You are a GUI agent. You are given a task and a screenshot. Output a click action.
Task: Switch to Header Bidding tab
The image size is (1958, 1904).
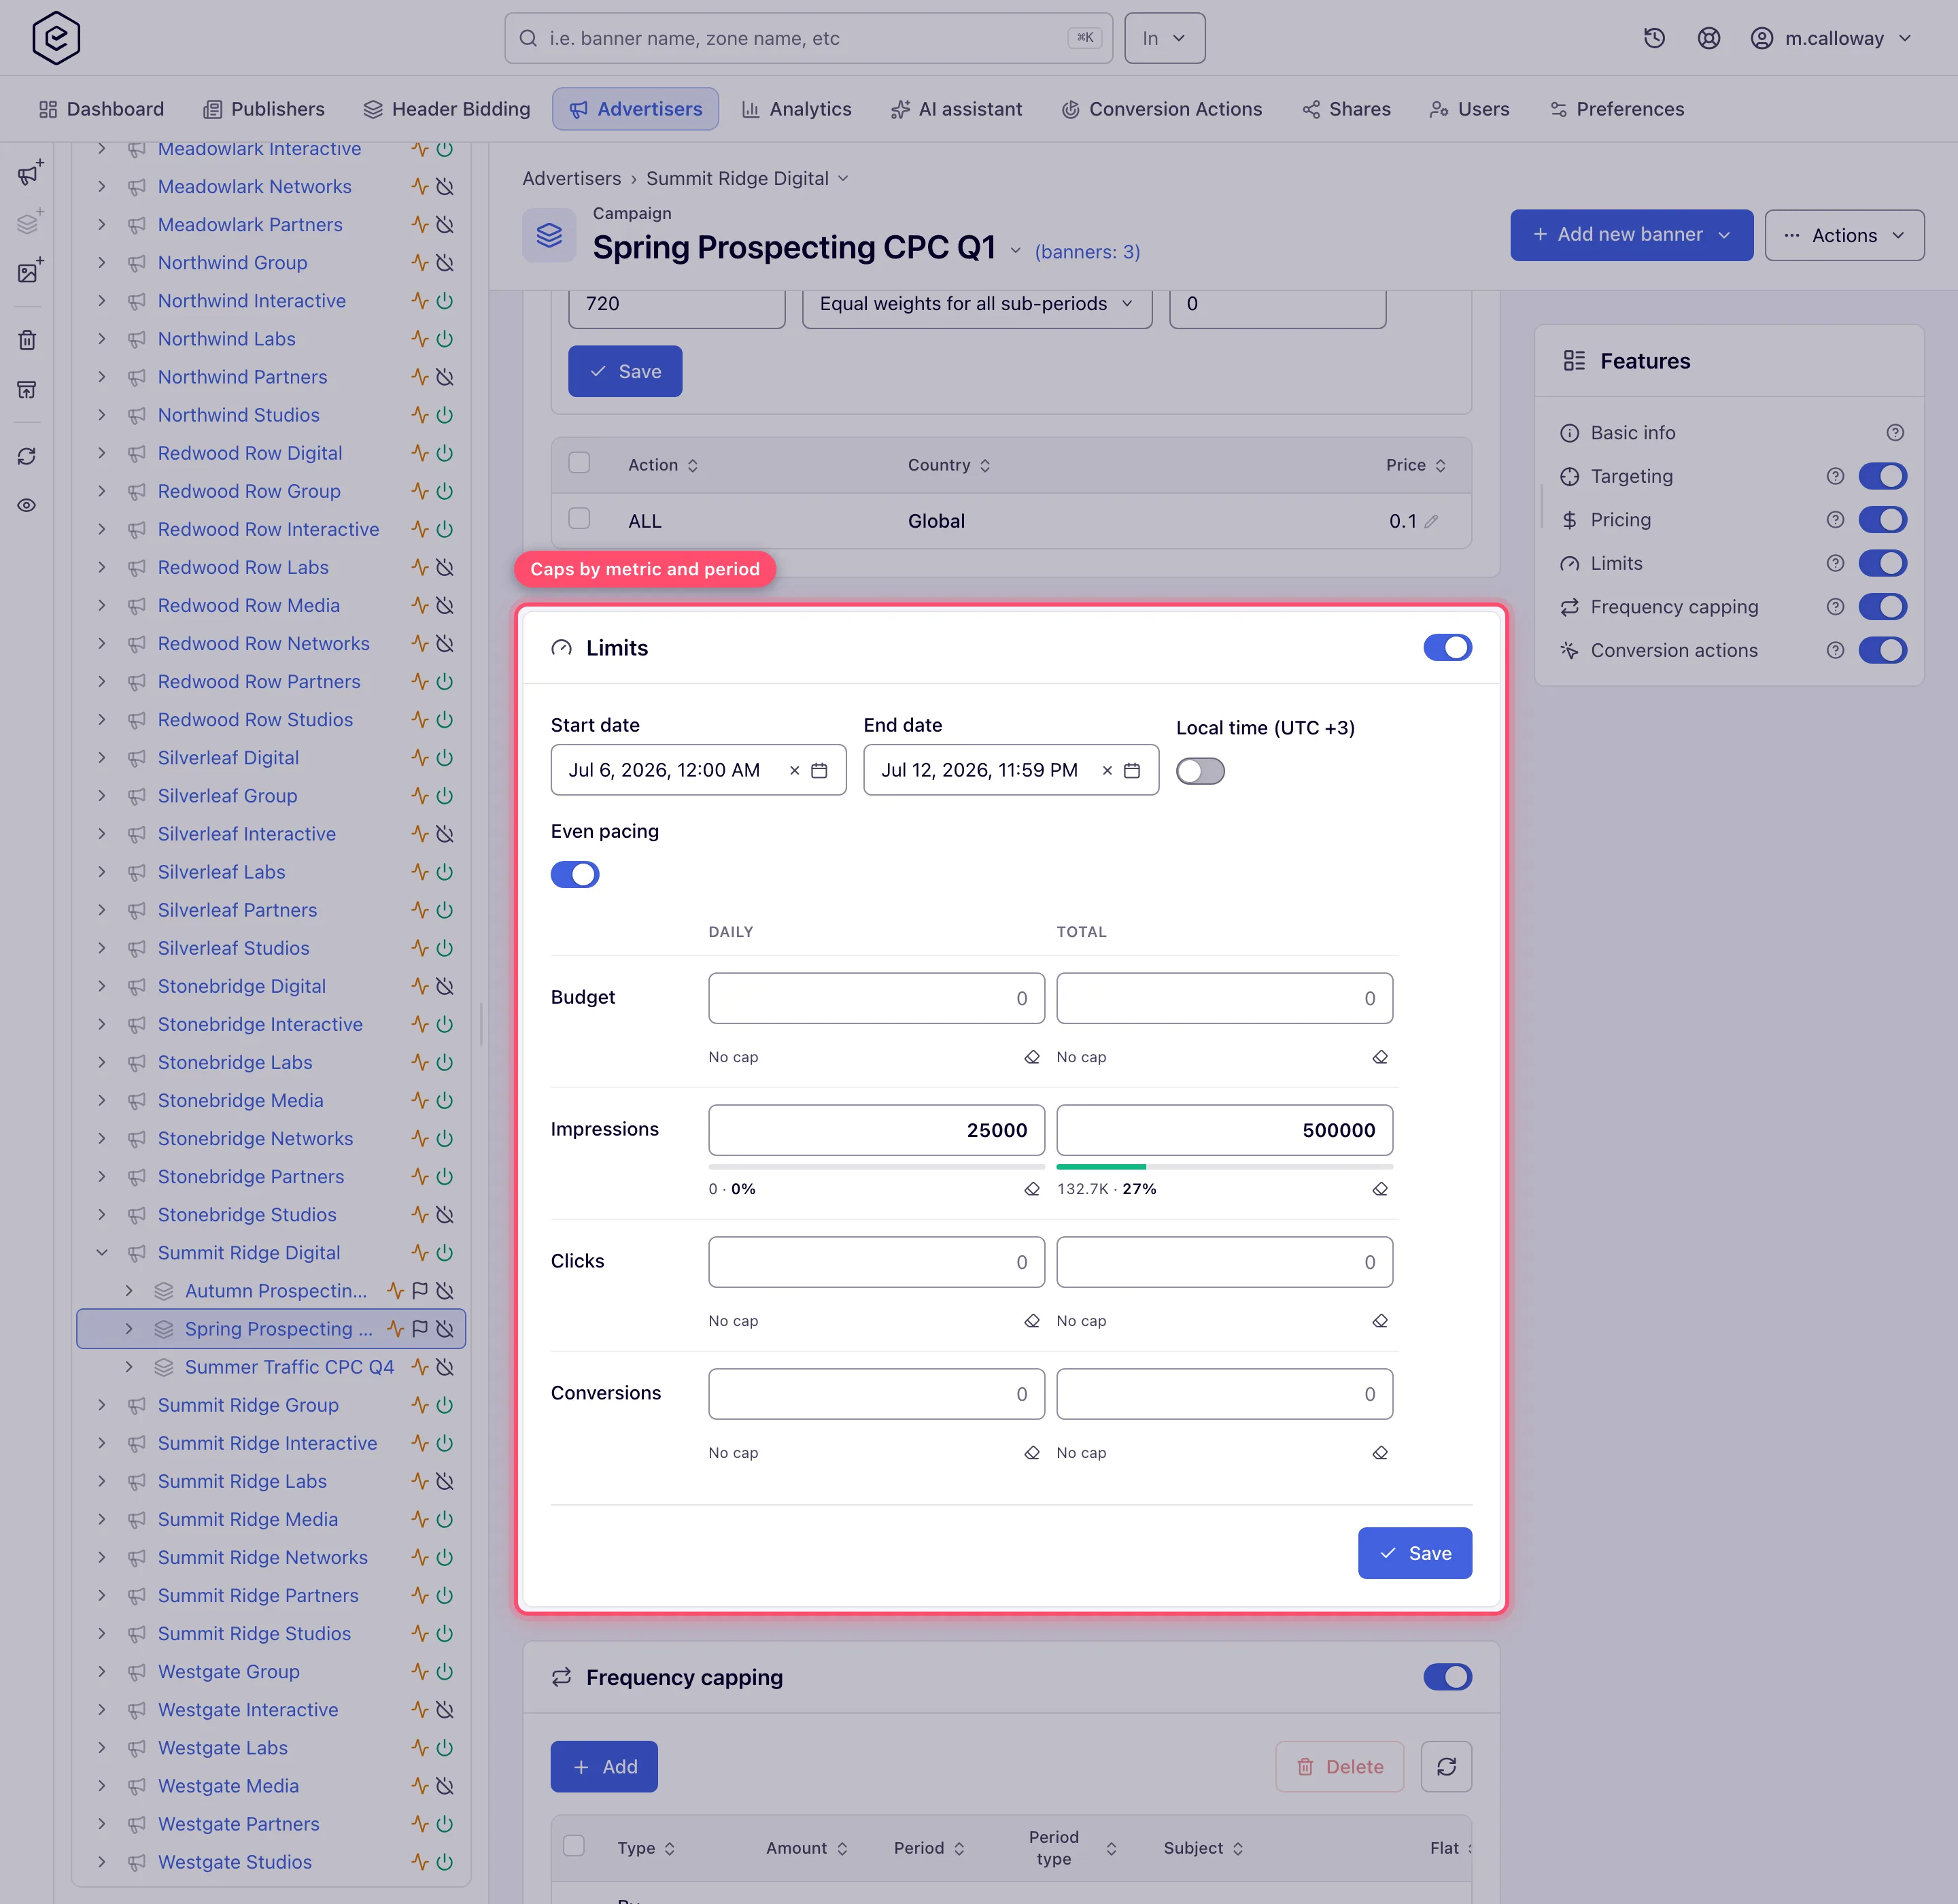tap(447, 109)
